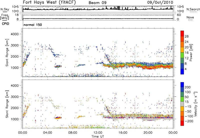Screen dimensions: 200x138
Task: Click time tick label '20:00'
Action: 148,133
